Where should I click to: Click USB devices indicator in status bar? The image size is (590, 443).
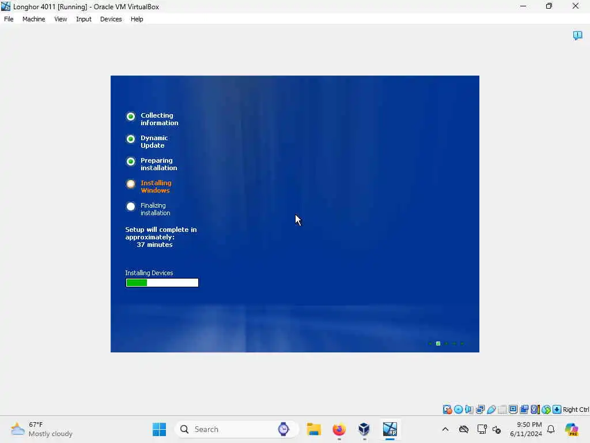point(491,410)
